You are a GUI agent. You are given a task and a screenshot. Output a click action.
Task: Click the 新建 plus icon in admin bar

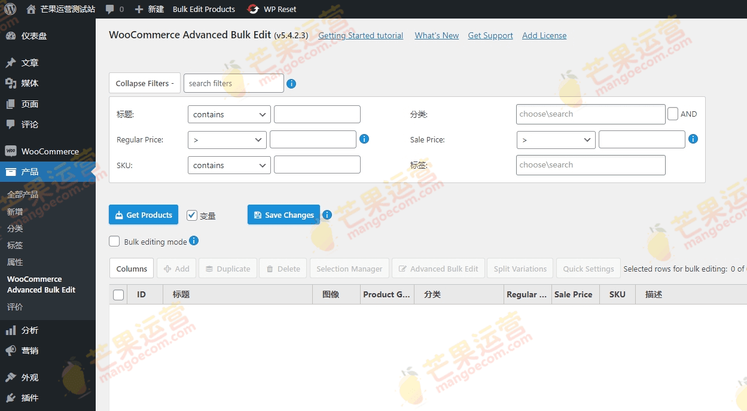tap(139, 9)
